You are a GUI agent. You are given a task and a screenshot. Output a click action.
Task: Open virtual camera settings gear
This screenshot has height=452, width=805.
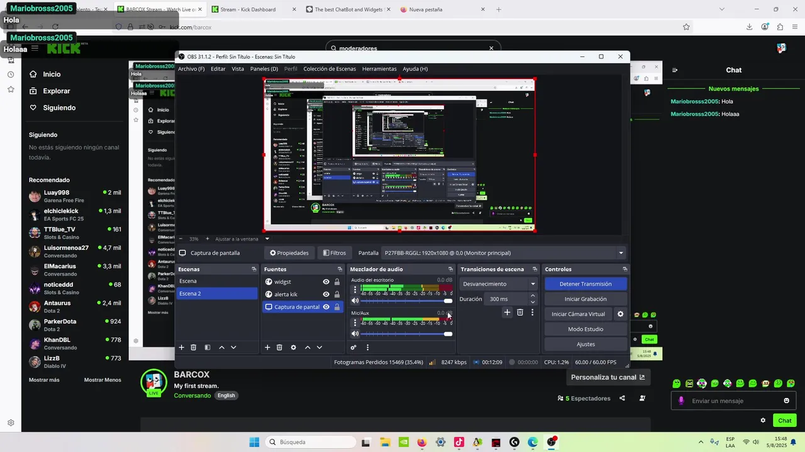620,314
